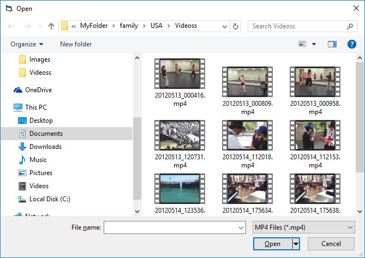Refresh the Videoss folder view

coord(236,26)
